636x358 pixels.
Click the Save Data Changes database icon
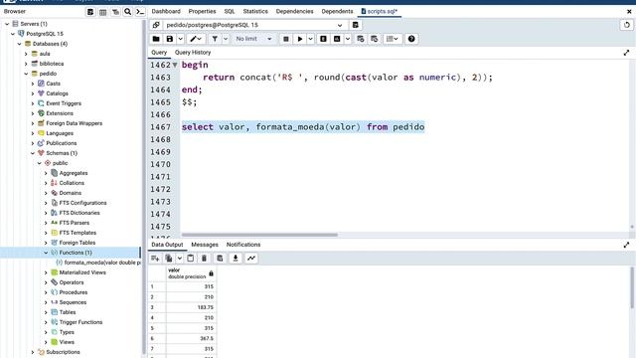click(x=220, y=259)
